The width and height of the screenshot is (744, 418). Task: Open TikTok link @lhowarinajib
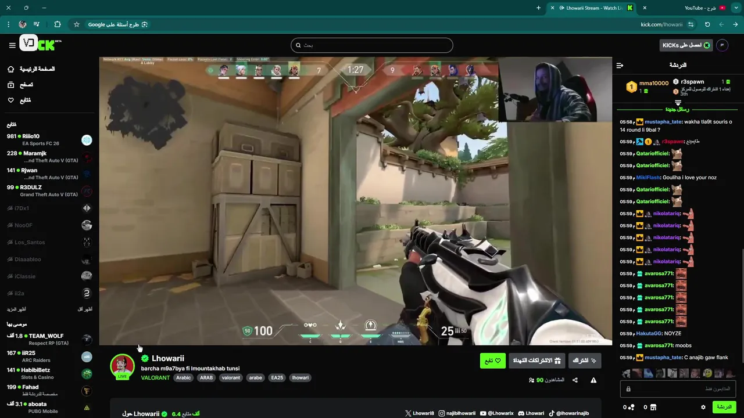click(568, 413)
